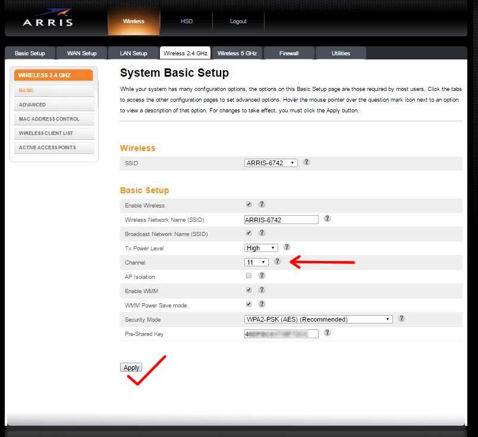This screenshot has width=478, height=437.
Task: Open help icon for WMM Power Save mode
Action: pos(262,304)
